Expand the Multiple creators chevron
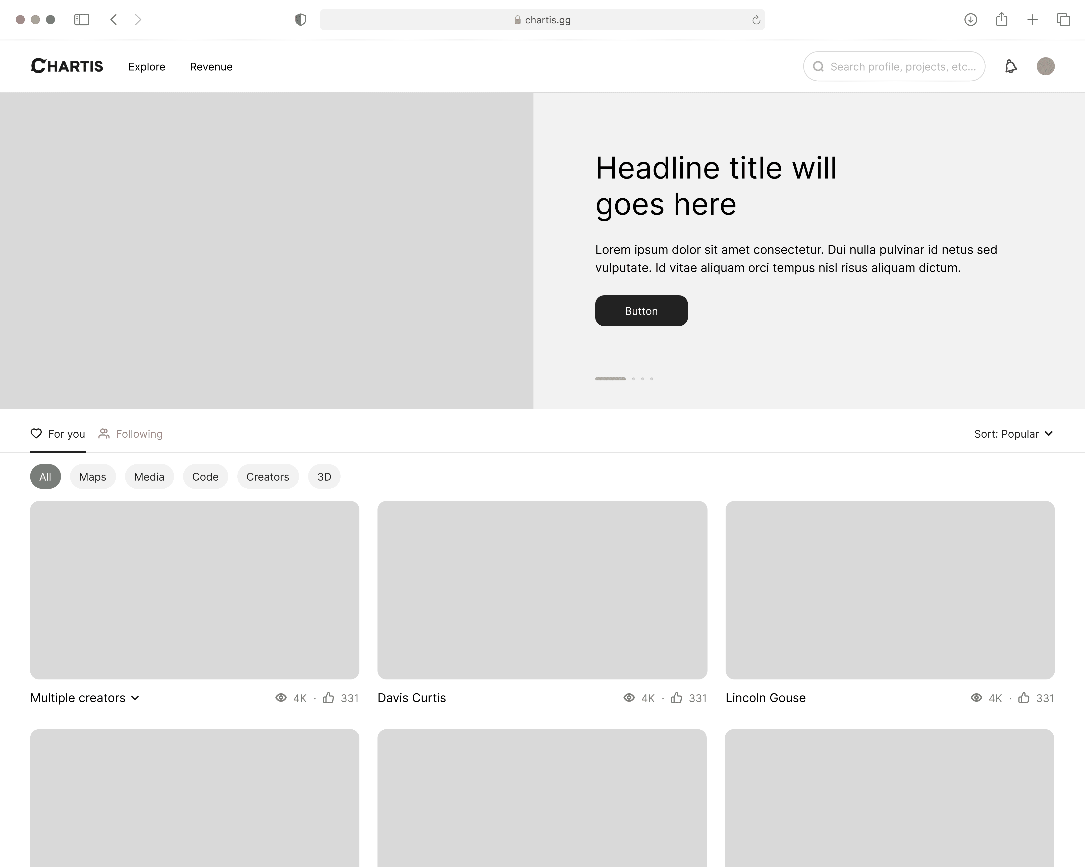 coord(135,698)
